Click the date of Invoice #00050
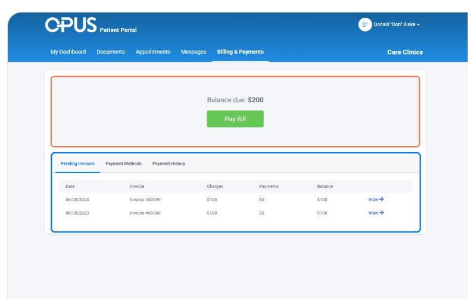468x299 pixels. pos(77,213)
